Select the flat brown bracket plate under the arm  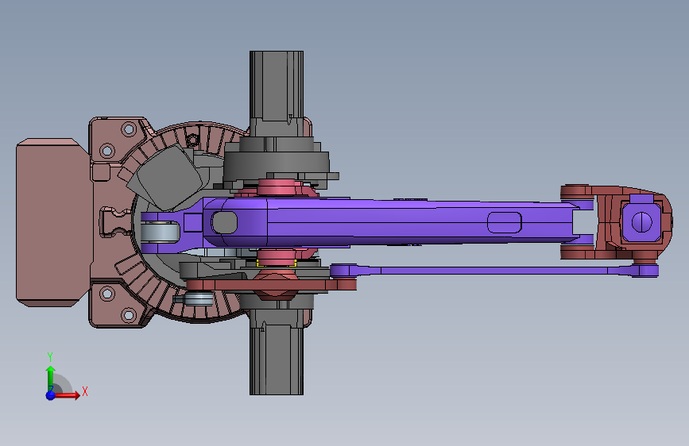[x=271, y=286]
